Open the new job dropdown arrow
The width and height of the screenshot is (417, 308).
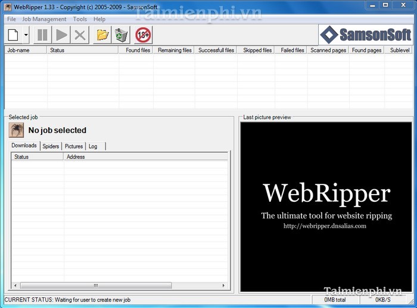point(26,35)
